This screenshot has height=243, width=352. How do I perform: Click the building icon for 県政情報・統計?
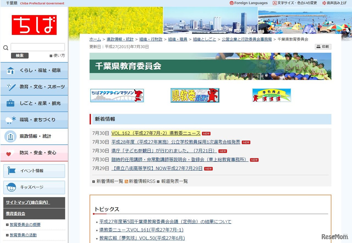(10, 136)
